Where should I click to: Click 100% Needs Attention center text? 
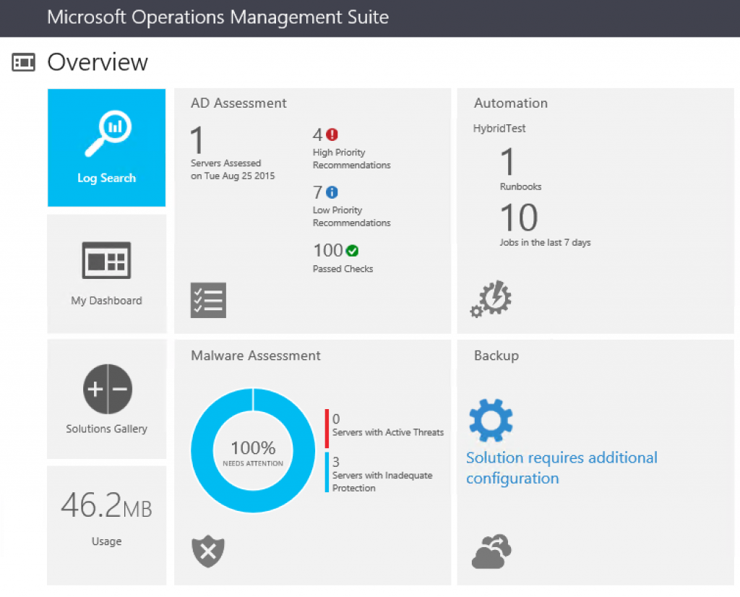click(x=253, y=452)
